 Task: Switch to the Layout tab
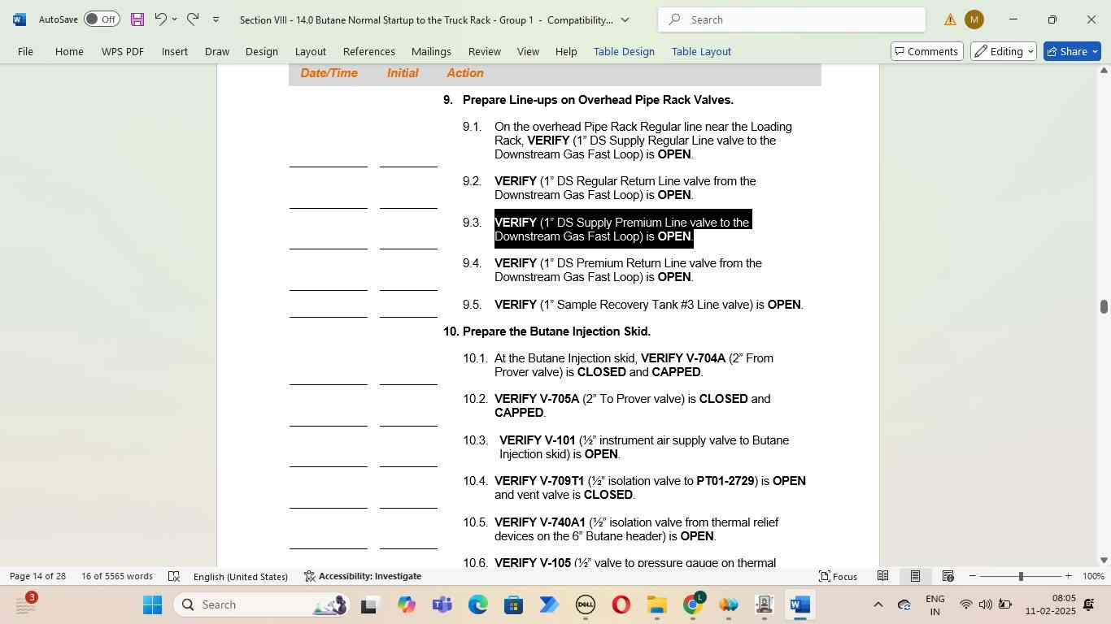tap(311, 51)
